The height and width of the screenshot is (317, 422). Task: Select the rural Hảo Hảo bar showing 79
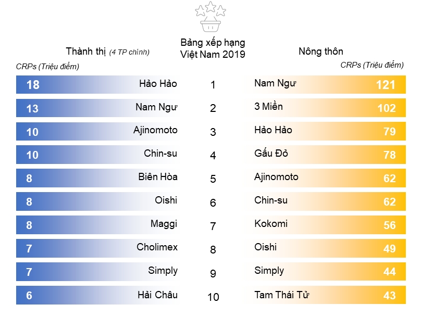pos(329,131)
